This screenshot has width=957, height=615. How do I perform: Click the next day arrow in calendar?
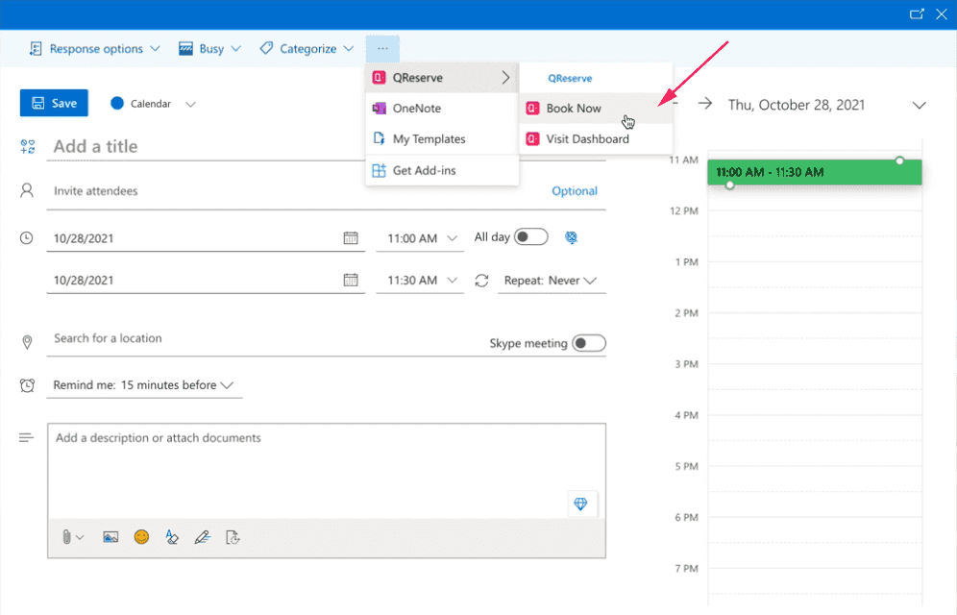click(704, 104)
